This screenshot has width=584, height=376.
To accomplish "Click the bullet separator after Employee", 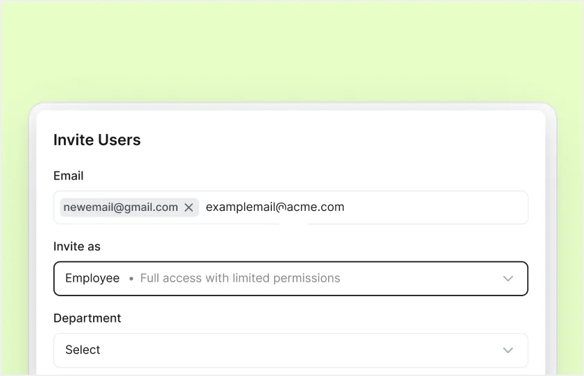I will [130, 279].
